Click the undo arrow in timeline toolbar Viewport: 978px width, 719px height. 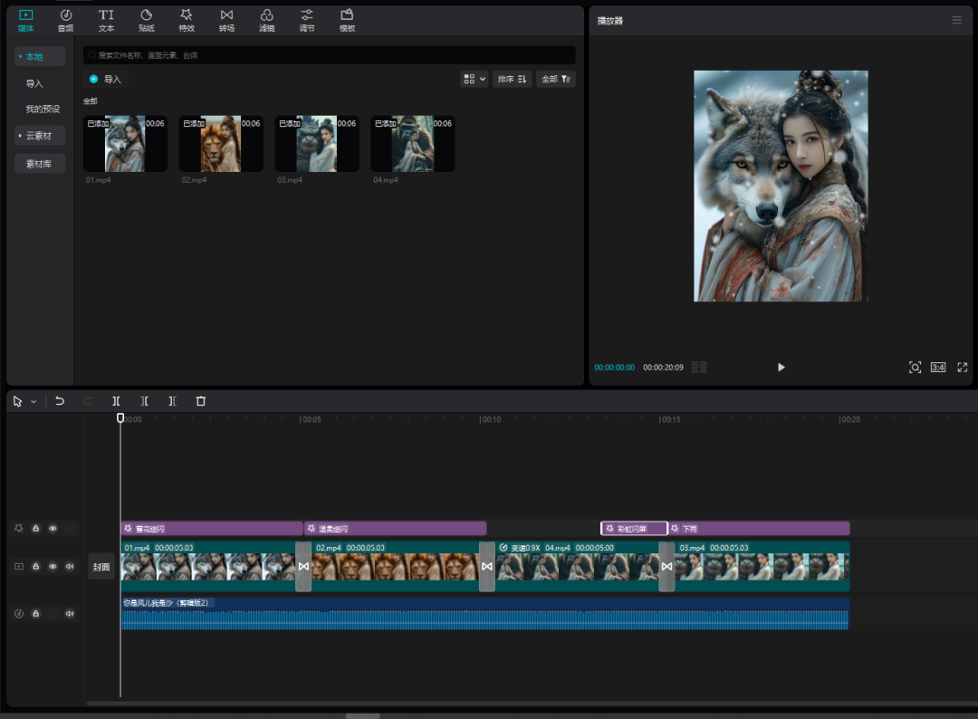click(60, 400)
